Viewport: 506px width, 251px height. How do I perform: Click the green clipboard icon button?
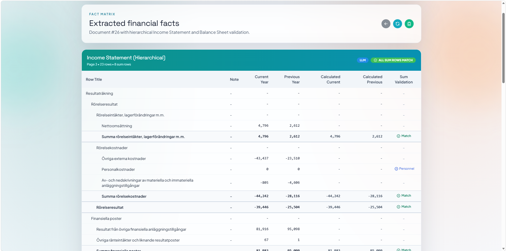(409, 24)
